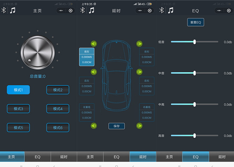
Task: Click the circular close target icon on 主页 header
Action: 71,11
